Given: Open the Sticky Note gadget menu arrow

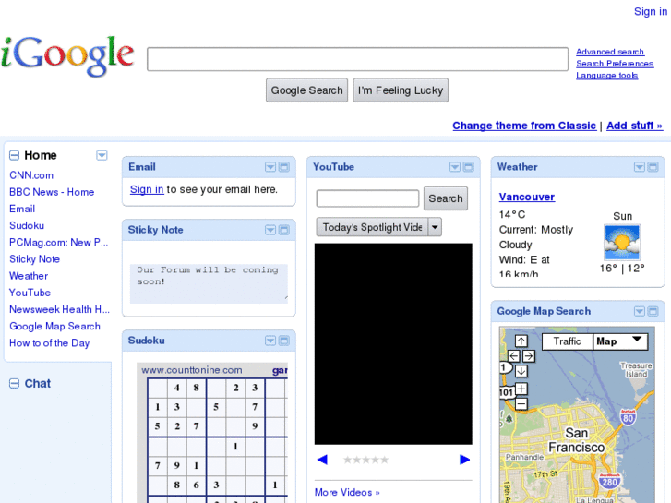Looking at the screenshot, I should coord(270,230).
